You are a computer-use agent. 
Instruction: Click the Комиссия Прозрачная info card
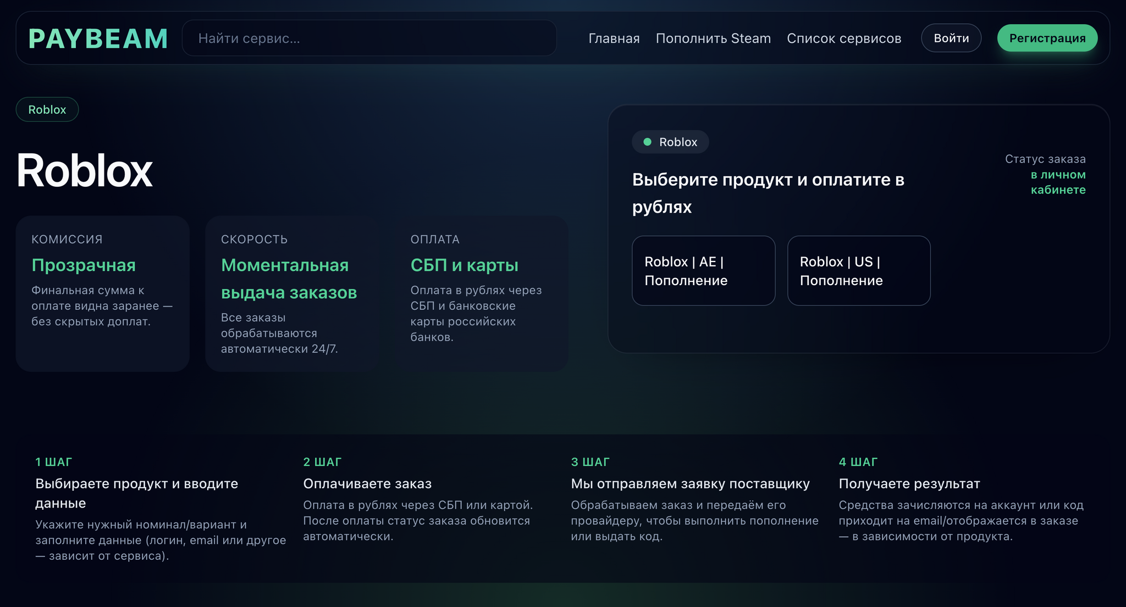pyautogui.click(x=103, y=293)
